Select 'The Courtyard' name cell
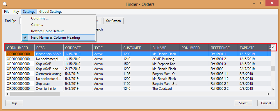 click(x=165, y=89)
